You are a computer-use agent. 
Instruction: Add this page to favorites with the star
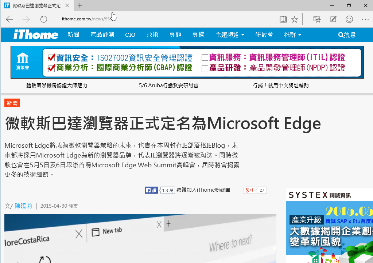click(x=295, y=19)
